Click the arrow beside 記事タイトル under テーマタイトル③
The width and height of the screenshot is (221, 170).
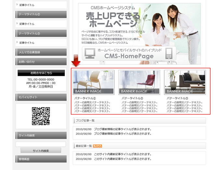[17, 43]
